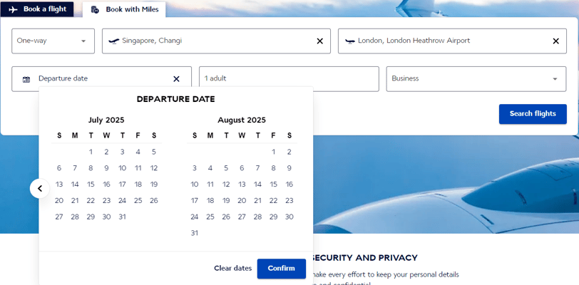Open the 1 adult passengers selector

[289, 78]
